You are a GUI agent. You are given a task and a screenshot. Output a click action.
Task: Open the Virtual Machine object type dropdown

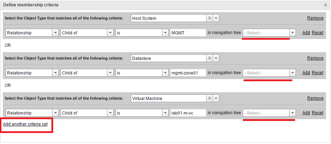coord(216,98)
